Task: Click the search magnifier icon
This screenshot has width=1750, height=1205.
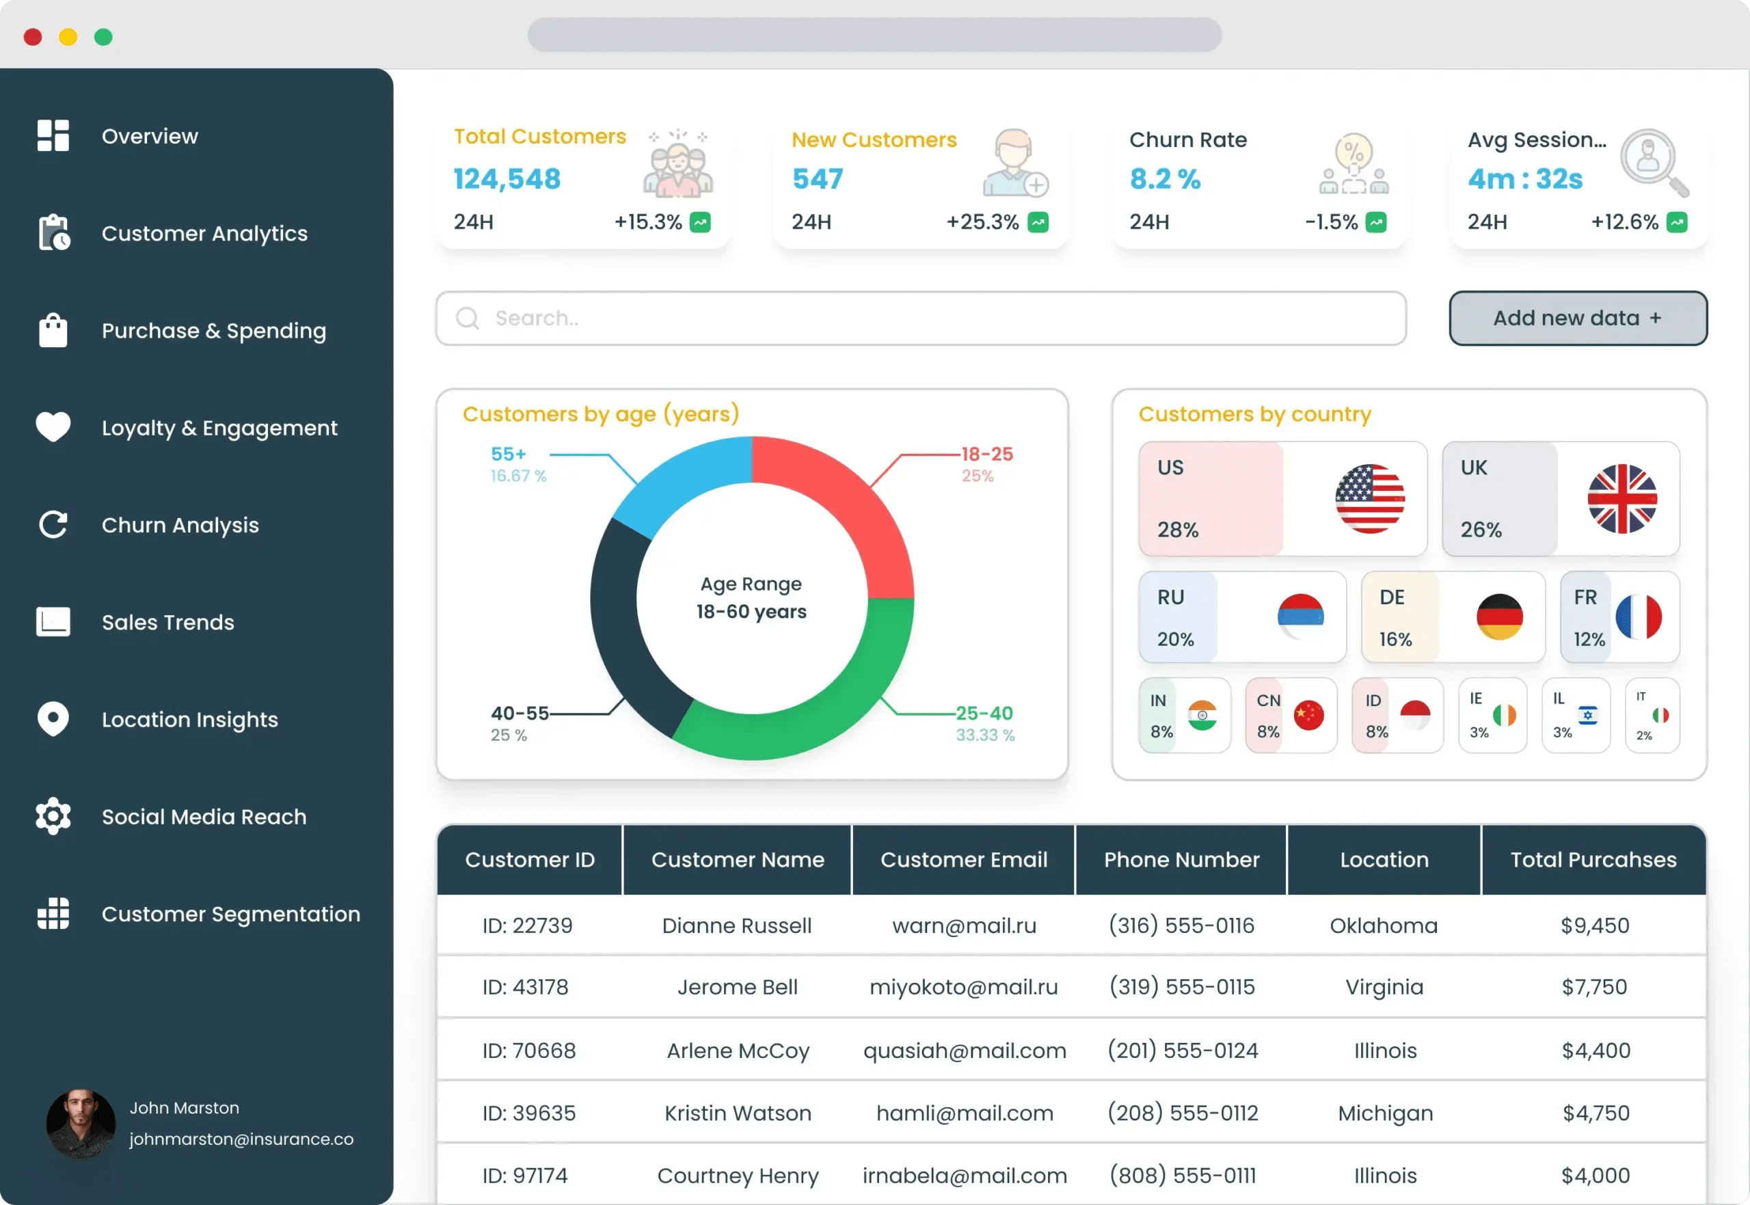Action: (x=467, y=318)
